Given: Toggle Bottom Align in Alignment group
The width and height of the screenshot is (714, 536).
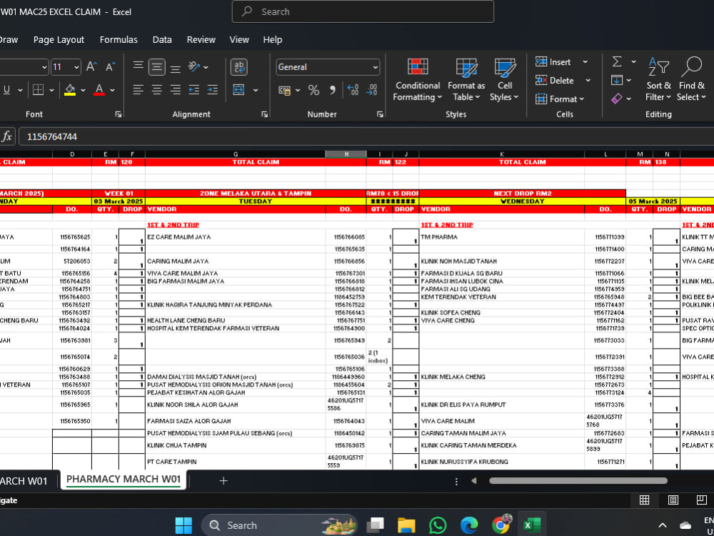Looking at the screenshot, I should tap(176, 67).
